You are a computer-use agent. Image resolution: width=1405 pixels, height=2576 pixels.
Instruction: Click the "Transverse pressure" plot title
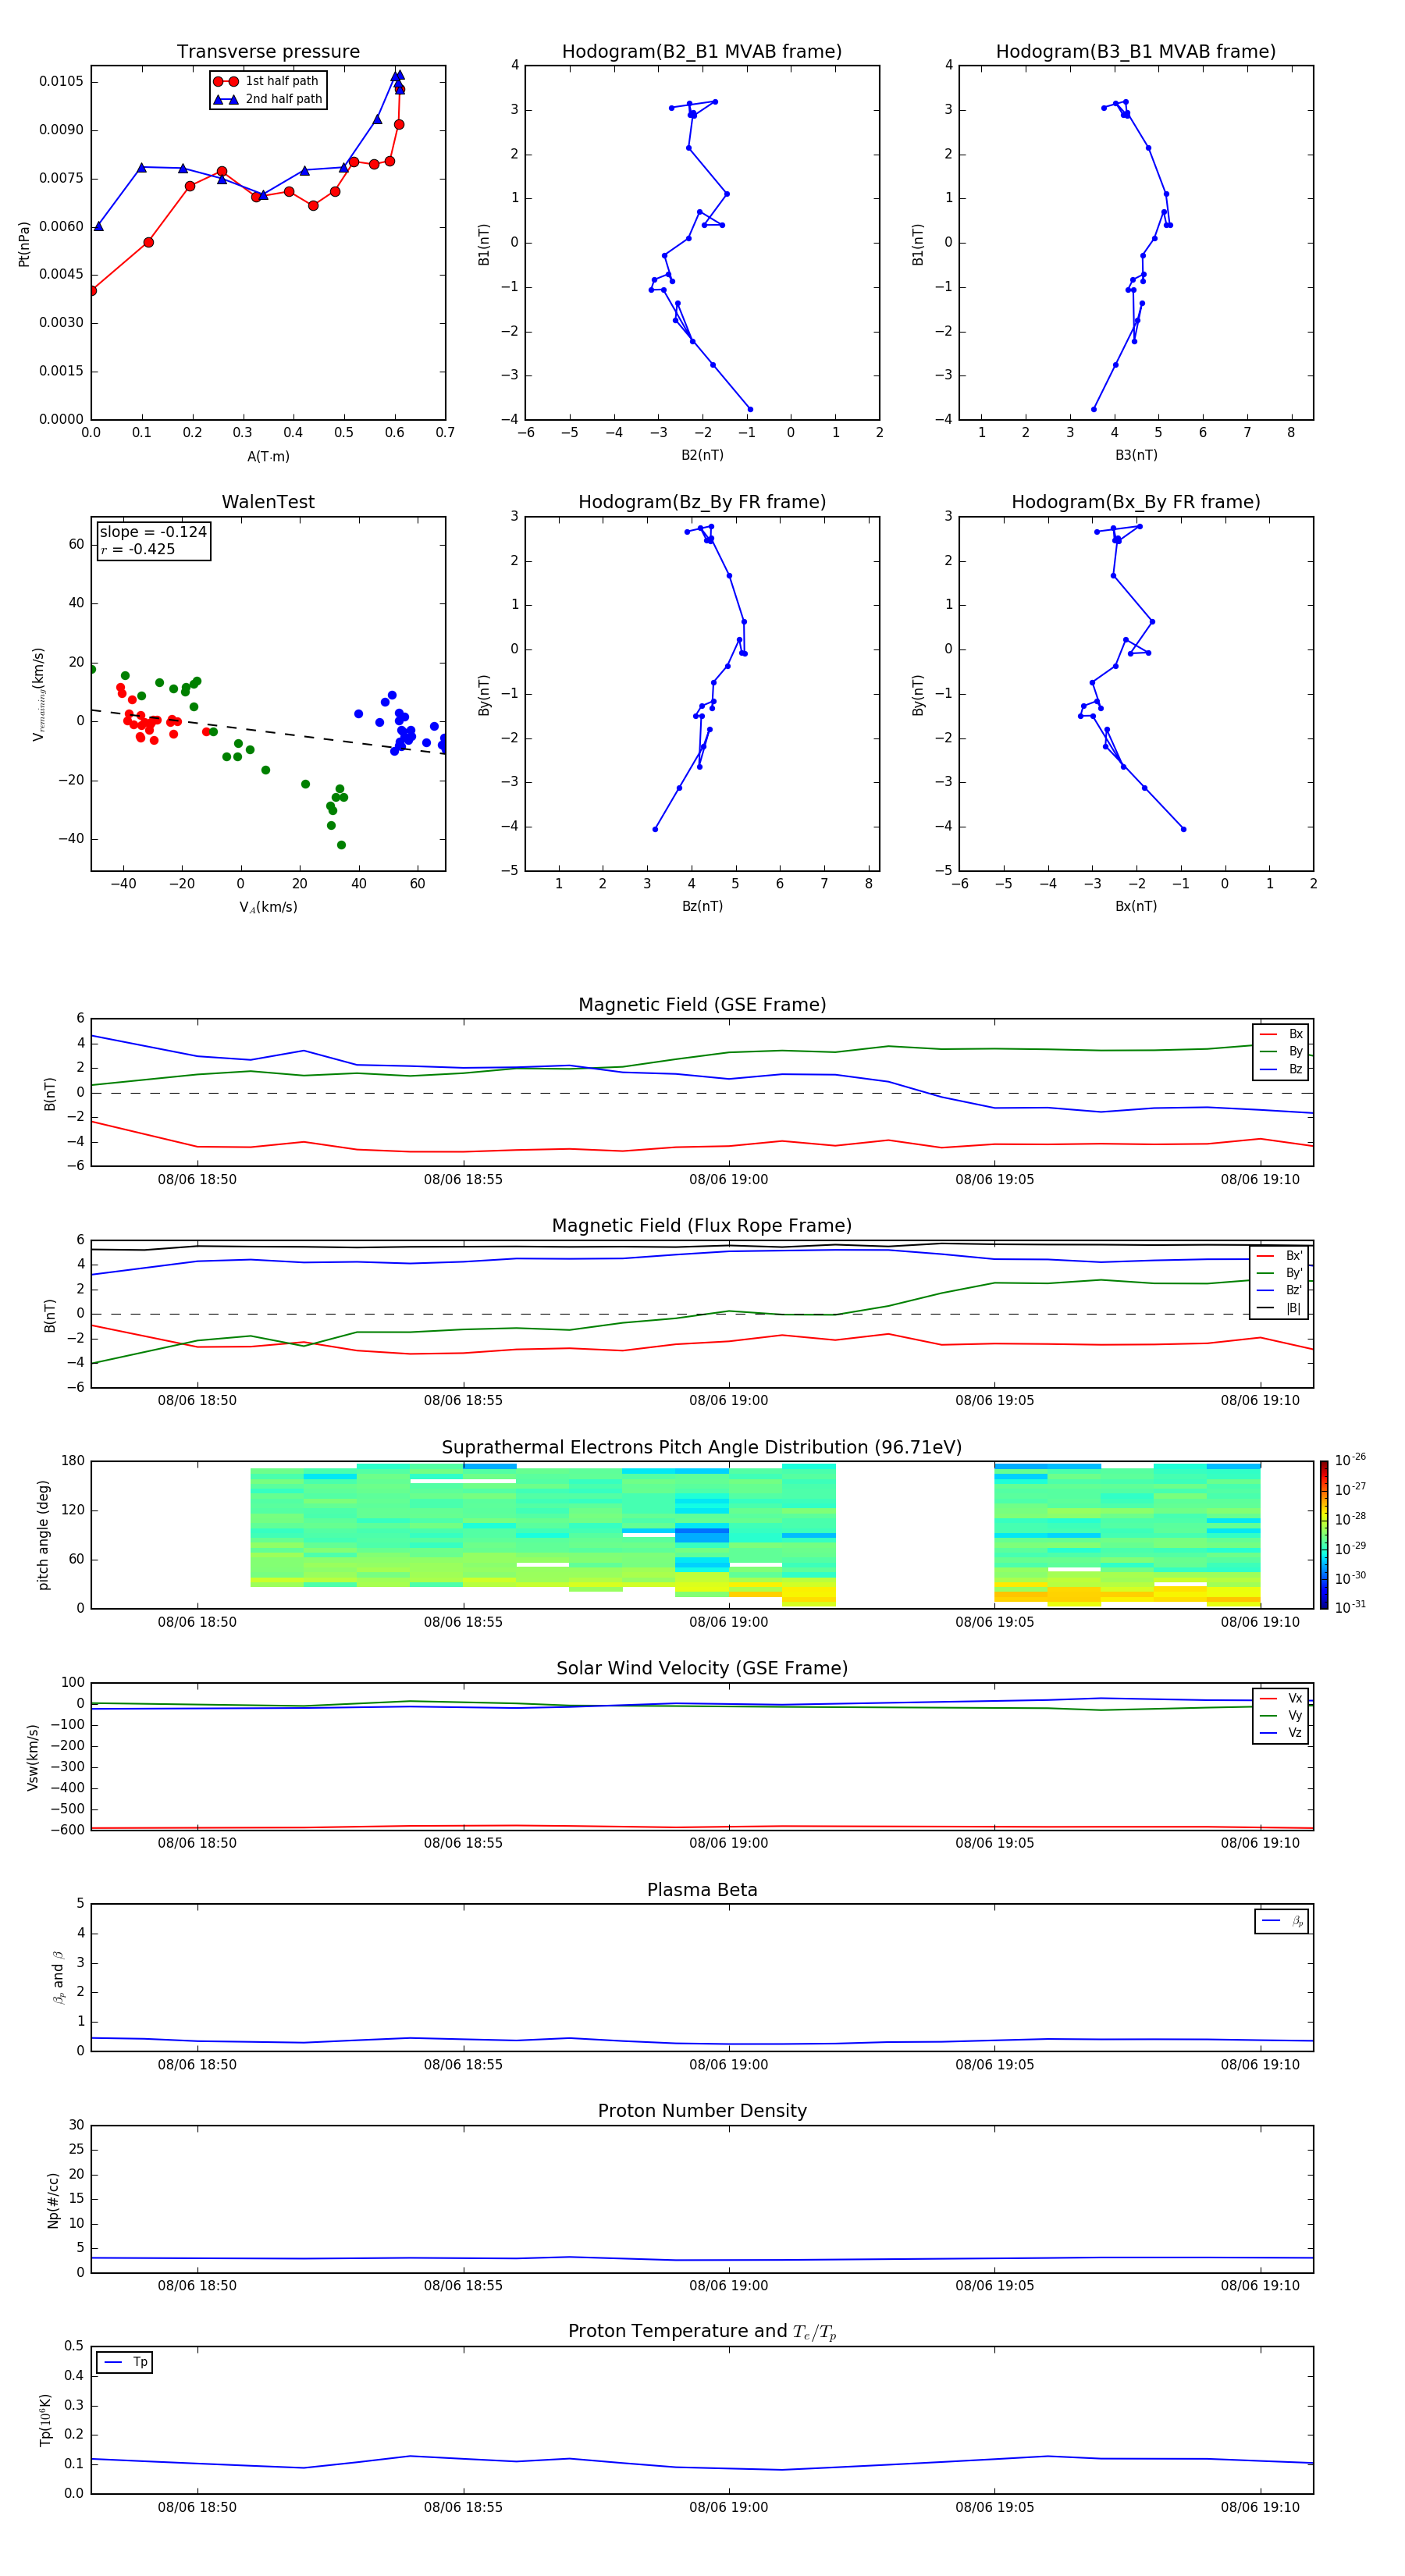268,51
